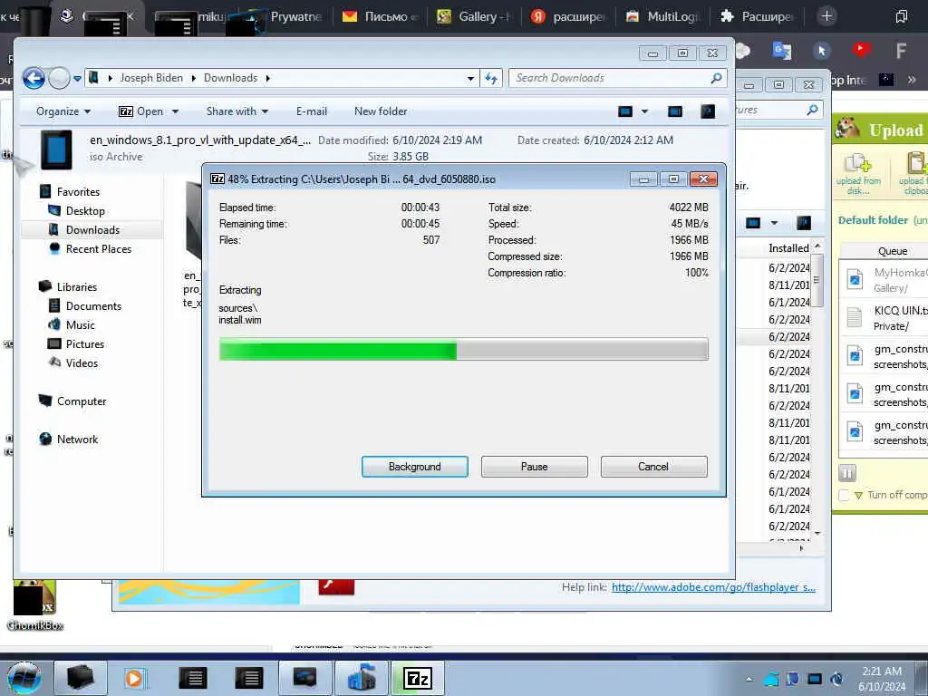Open view options dropdown arrow in Downloads toolbar

coord(644,111)
